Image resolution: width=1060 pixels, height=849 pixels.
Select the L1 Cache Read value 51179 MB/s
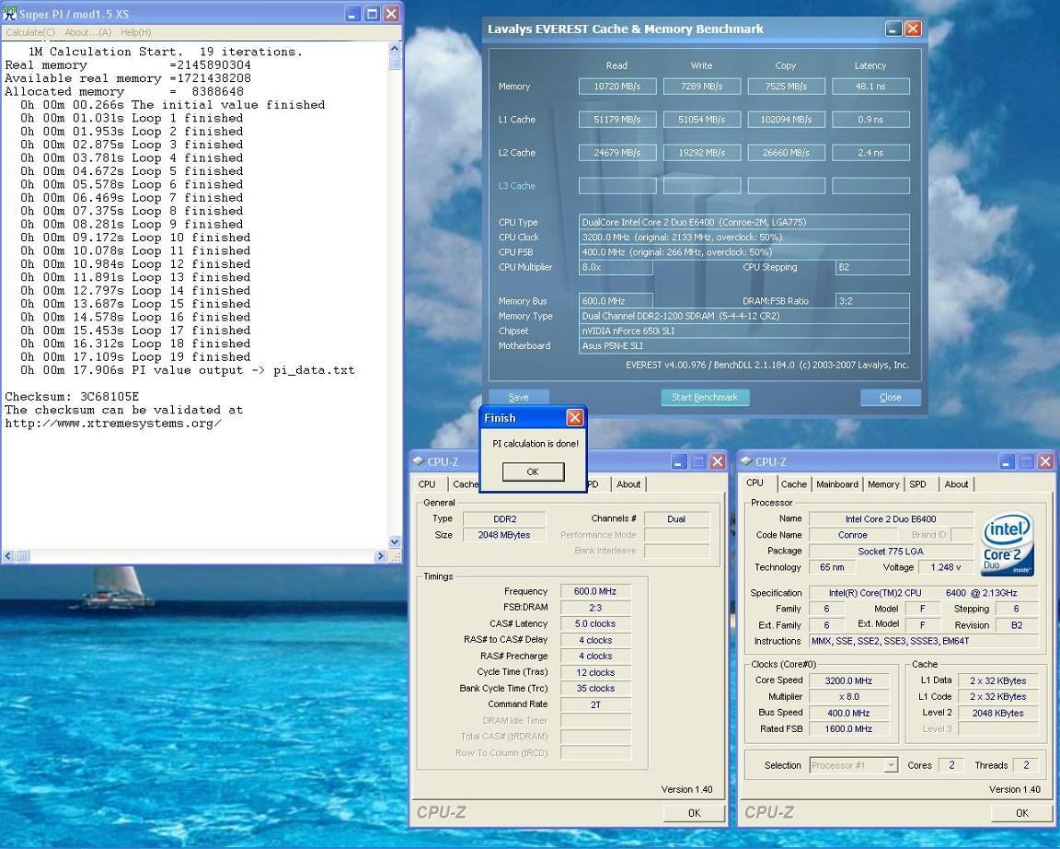pos(617,120)
